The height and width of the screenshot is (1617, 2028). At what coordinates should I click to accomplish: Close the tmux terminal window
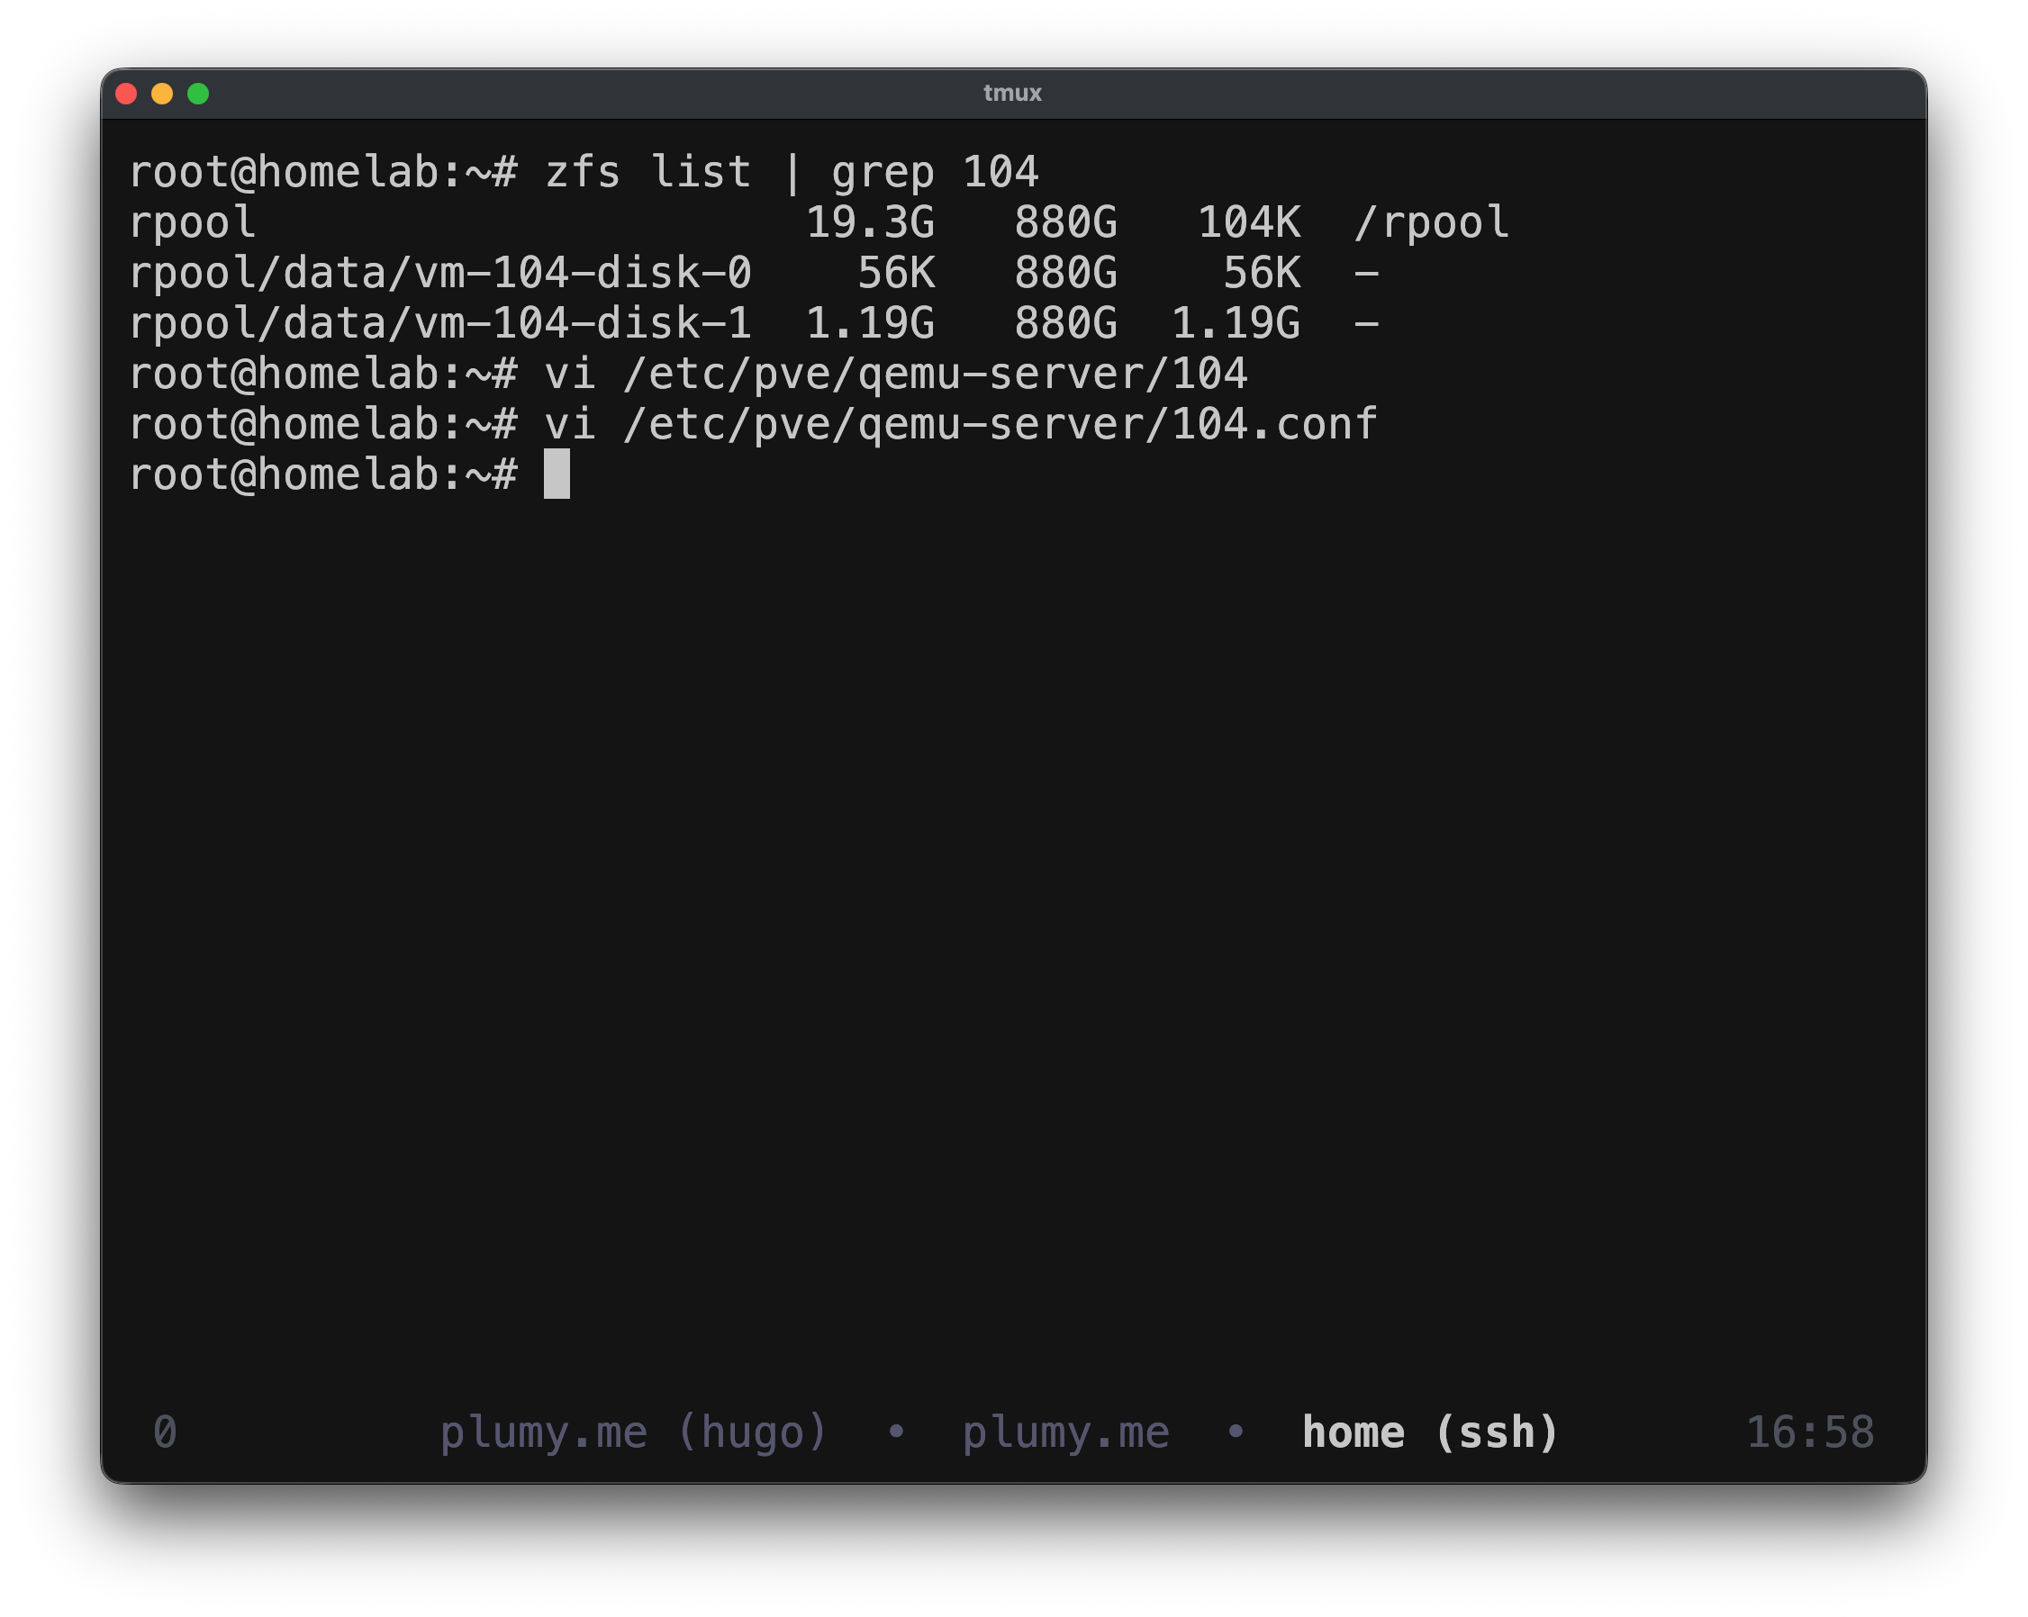click(126, 93)
